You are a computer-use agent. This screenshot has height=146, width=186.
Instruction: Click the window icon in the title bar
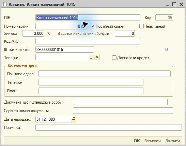[4, 4]
